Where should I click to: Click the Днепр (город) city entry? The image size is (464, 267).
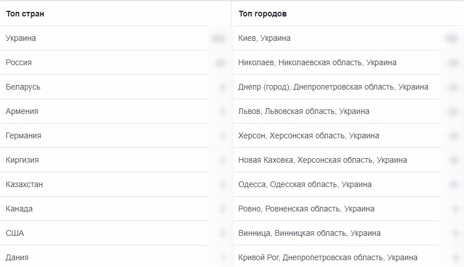[334, 87]
